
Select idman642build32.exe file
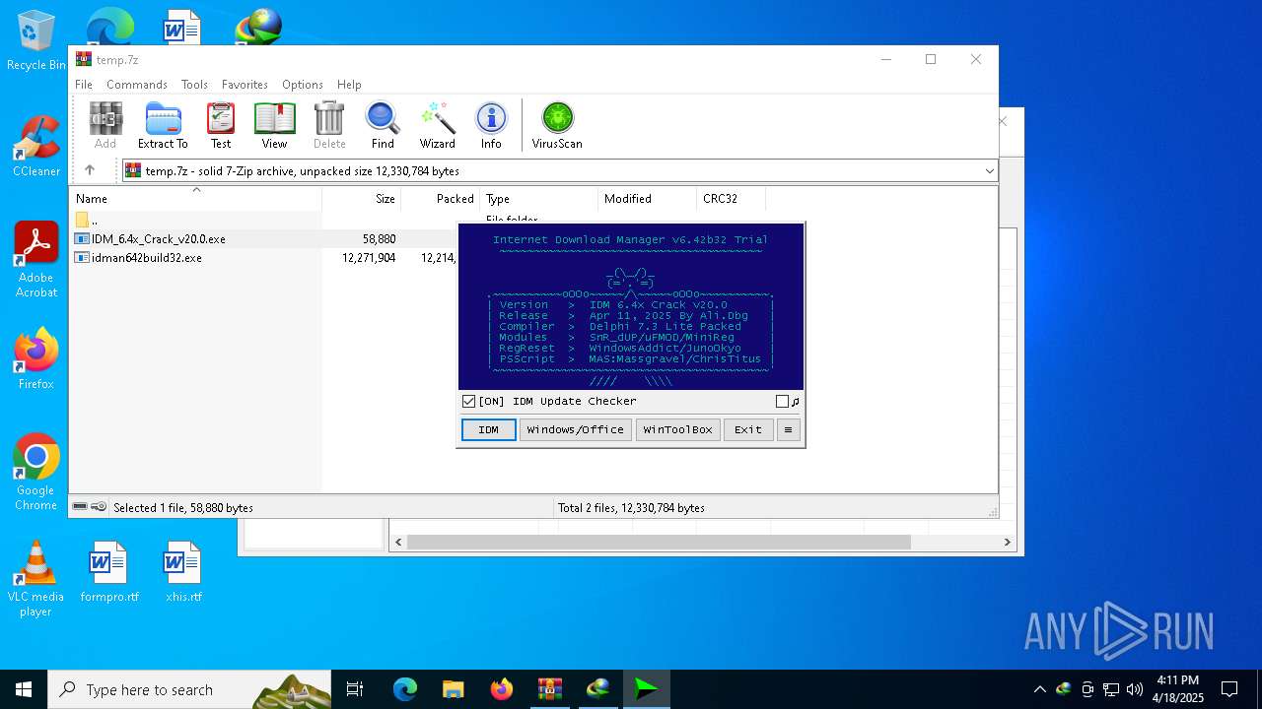coord(146,258)
